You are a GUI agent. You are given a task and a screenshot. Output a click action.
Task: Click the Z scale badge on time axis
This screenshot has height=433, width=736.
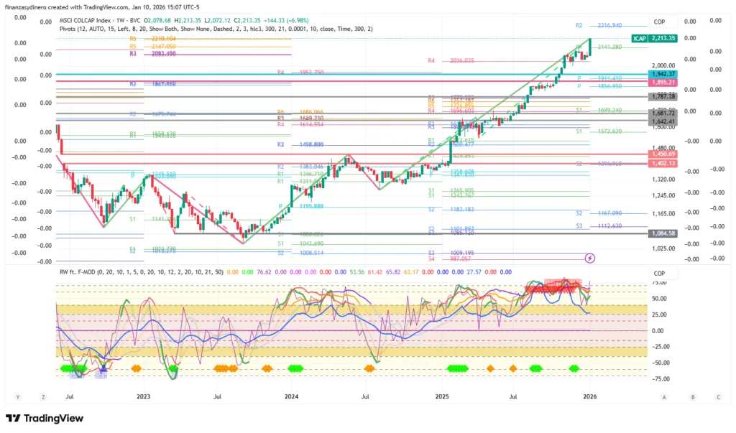point(44,396)
